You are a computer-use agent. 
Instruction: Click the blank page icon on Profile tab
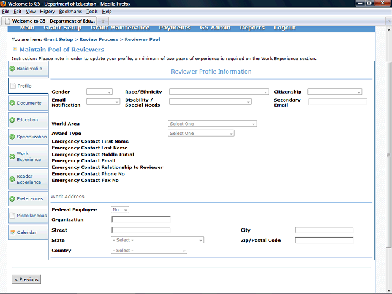tap(13, 86)
